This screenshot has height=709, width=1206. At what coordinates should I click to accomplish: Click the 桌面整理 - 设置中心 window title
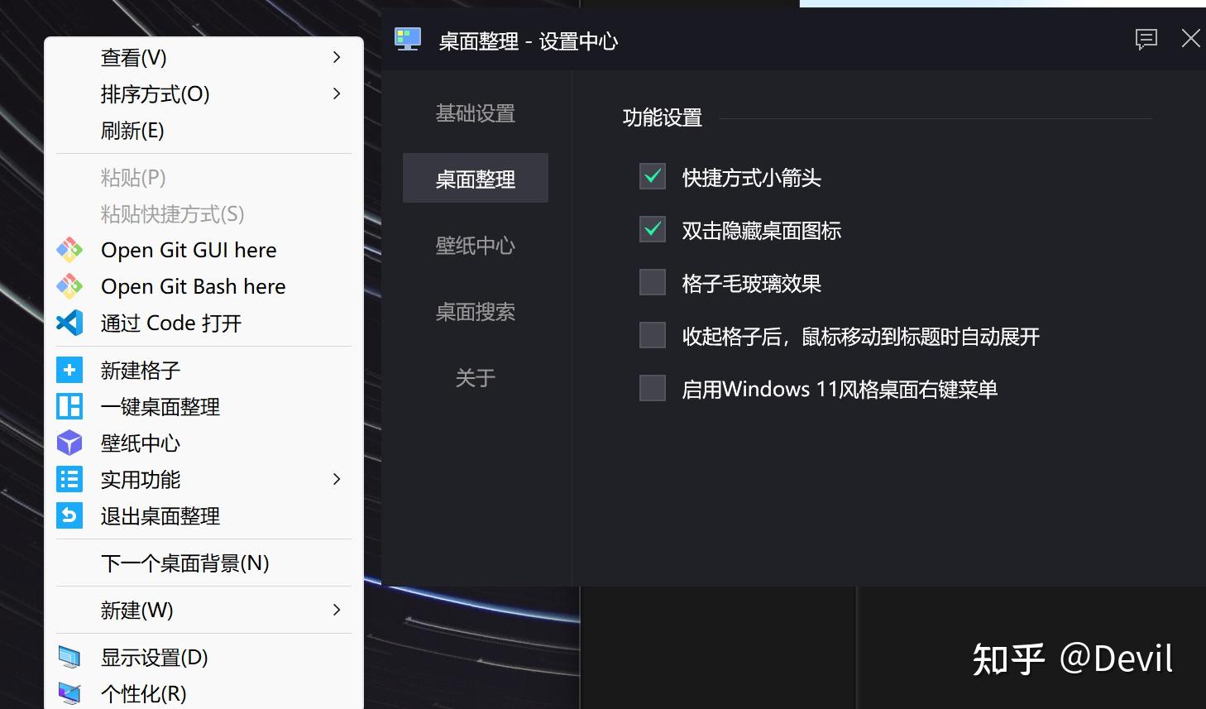(x=529, y=41)
